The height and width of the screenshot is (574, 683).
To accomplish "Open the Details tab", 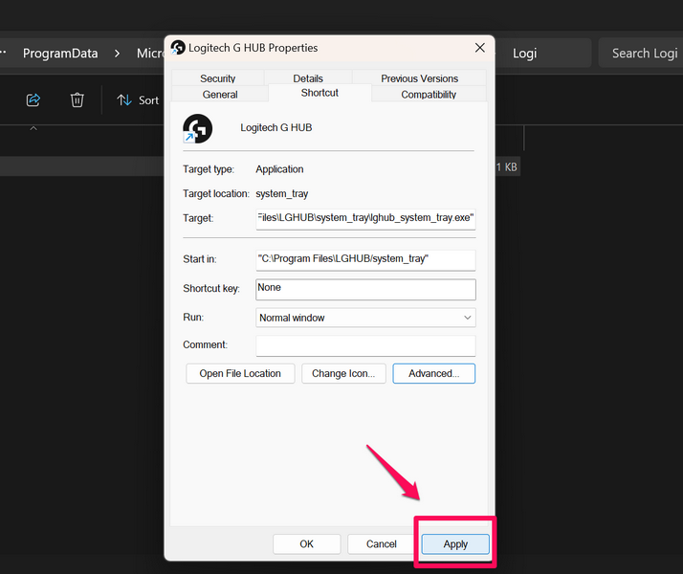I will point(308,78).
